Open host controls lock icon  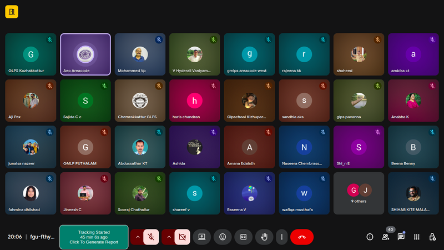(432, 237)
